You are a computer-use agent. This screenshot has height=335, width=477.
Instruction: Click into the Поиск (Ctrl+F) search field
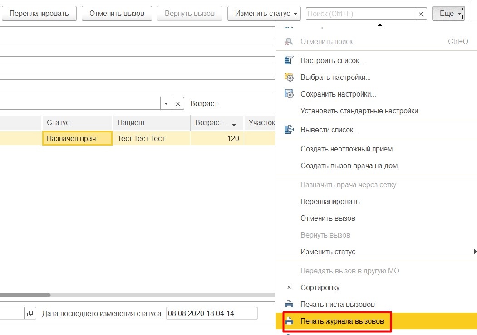click(360, 14)
